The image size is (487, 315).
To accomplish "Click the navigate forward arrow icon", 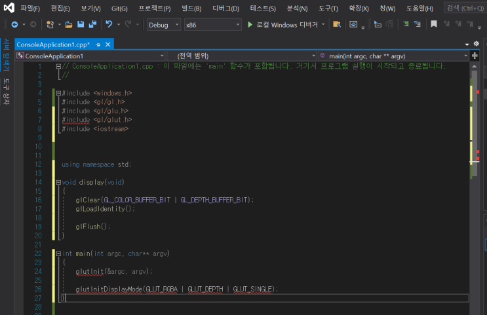I will pyautogui.click(x=33, y=24).
